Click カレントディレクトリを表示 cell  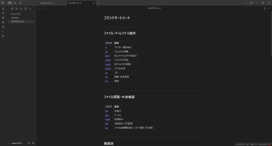point(125,56)
